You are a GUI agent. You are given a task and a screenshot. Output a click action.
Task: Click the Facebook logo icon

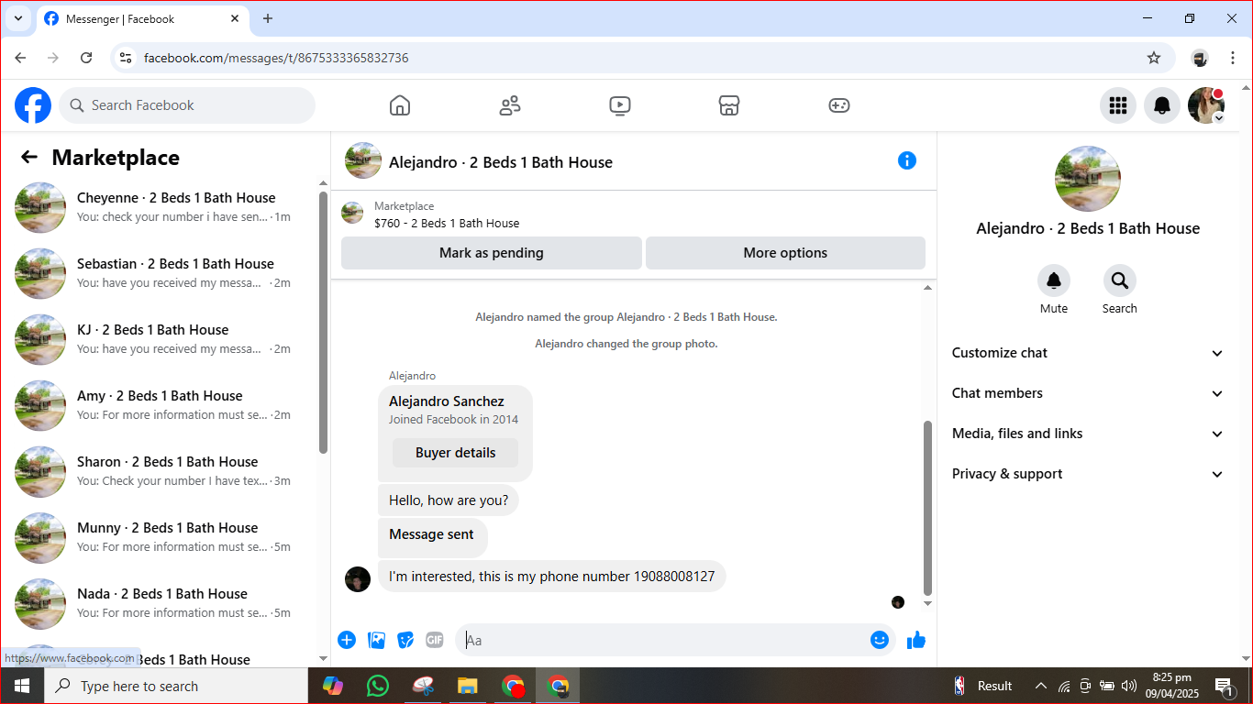click(x=33, y=105)
